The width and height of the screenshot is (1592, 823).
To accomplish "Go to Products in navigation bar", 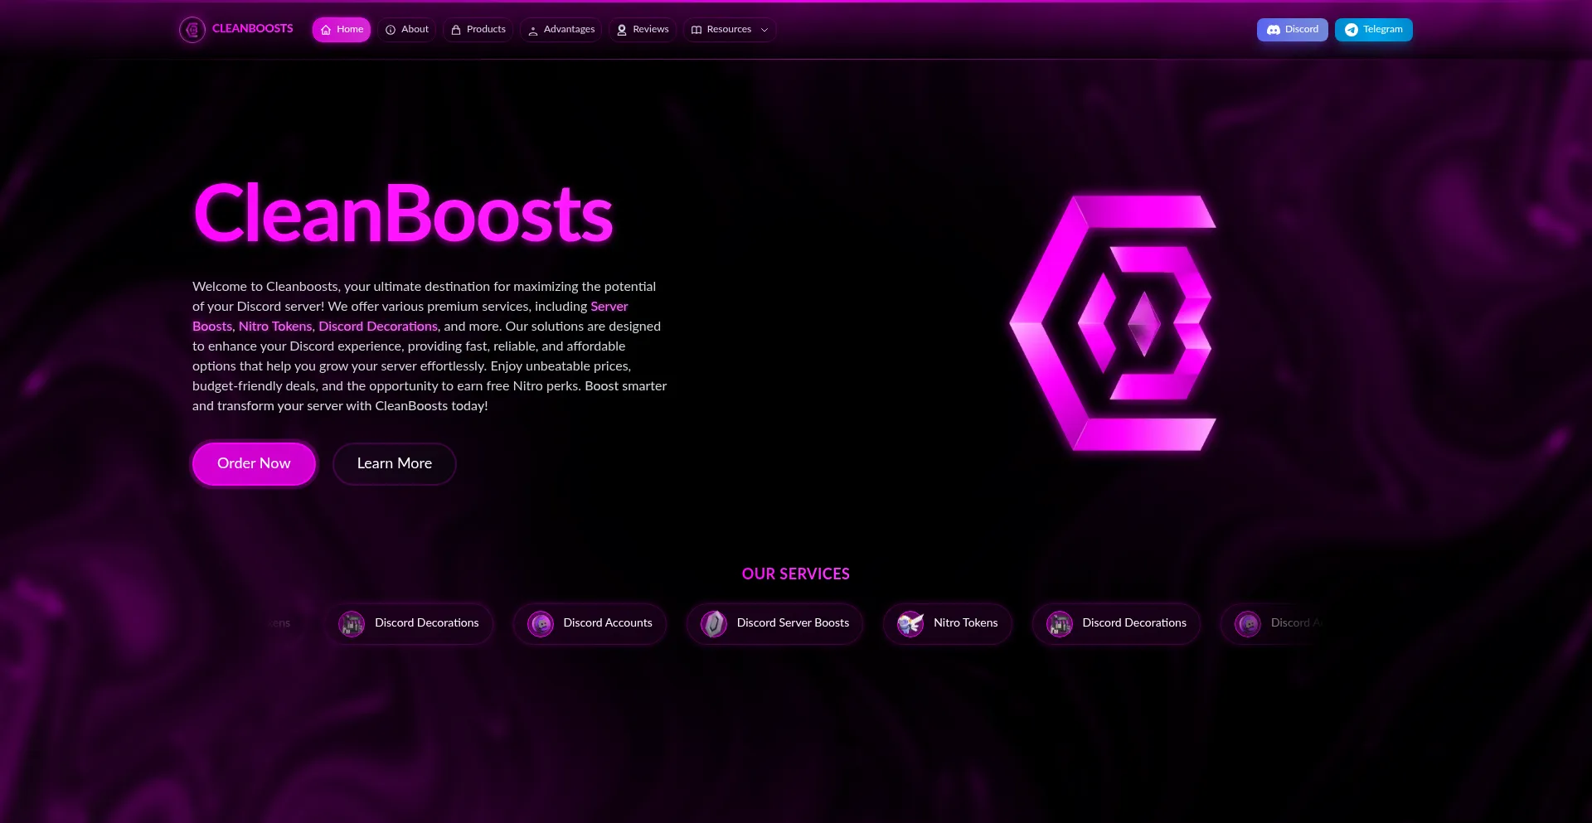I will [478, 30].
